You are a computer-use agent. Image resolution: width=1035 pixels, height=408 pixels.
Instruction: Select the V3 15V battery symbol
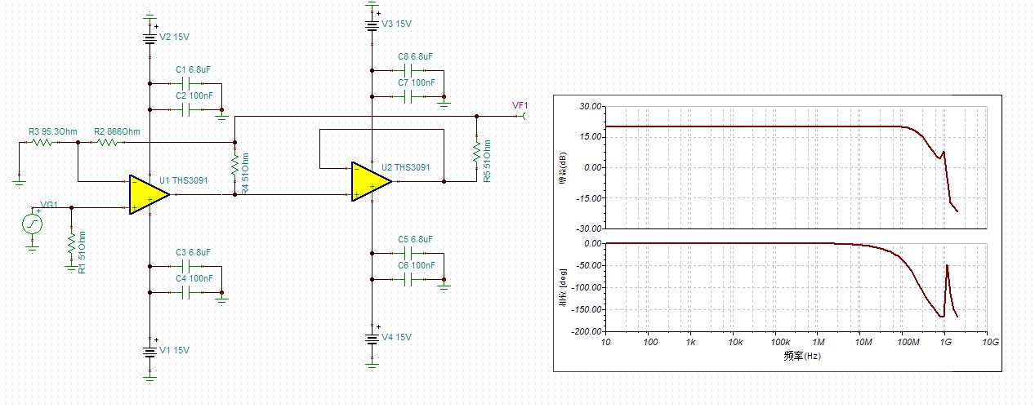(x=372, y=24)
